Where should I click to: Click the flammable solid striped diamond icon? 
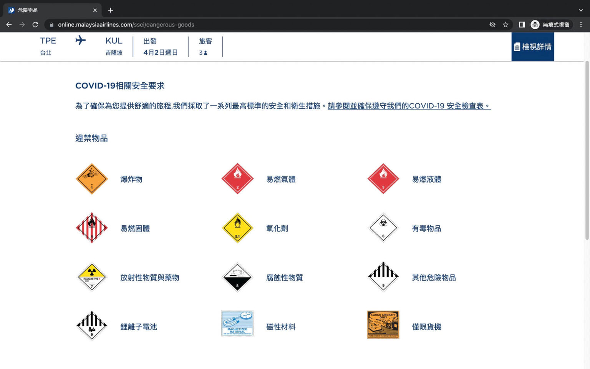91,228
